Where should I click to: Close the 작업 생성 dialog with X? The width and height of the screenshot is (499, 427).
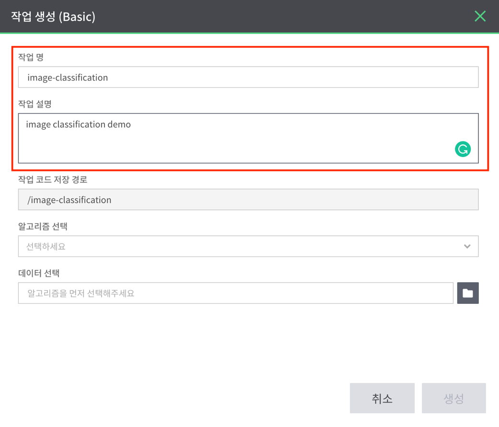pos(480,16)
